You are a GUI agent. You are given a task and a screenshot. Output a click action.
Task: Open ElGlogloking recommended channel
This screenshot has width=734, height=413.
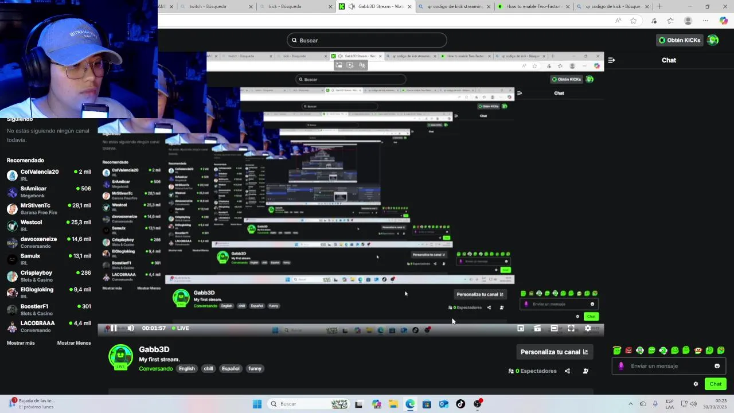click(49, 293)
